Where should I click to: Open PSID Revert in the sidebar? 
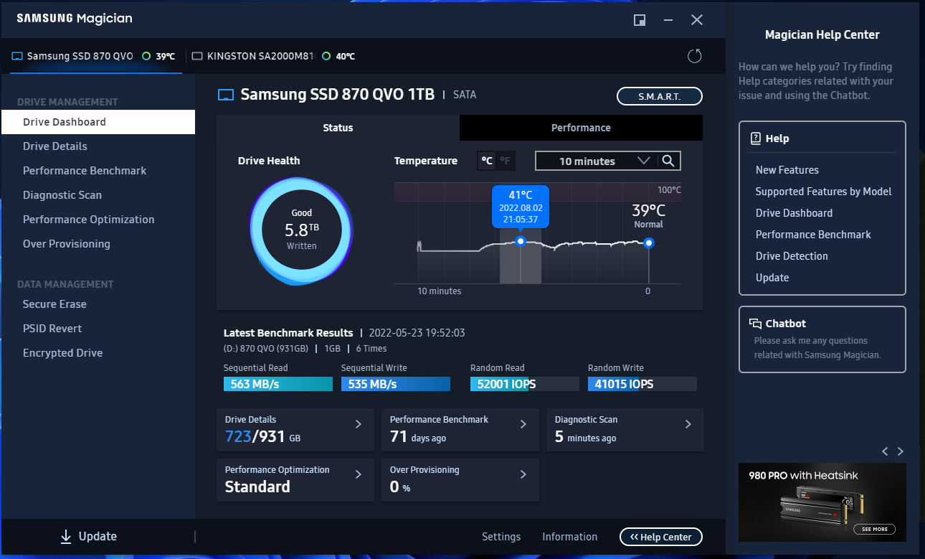(98, 329)
